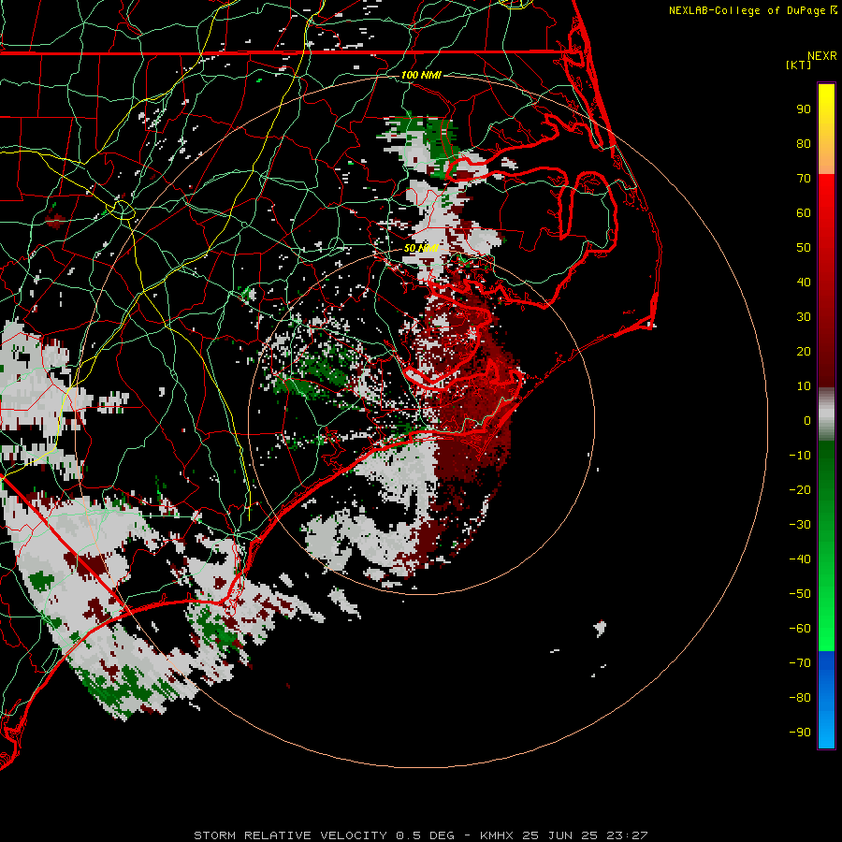Click the 40 value on the velocity scale

pos(804,283)
